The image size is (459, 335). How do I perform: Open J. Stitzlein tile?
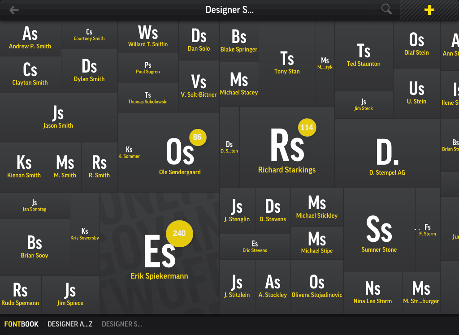(x=237, y=287)
